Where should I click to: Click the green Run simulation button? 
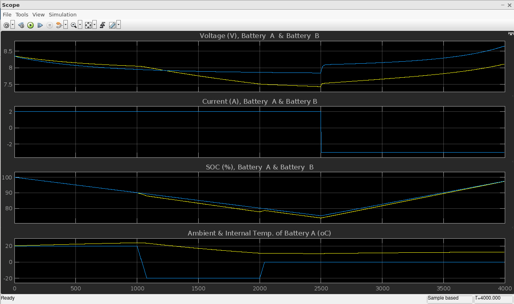click(x=30, y=25)
